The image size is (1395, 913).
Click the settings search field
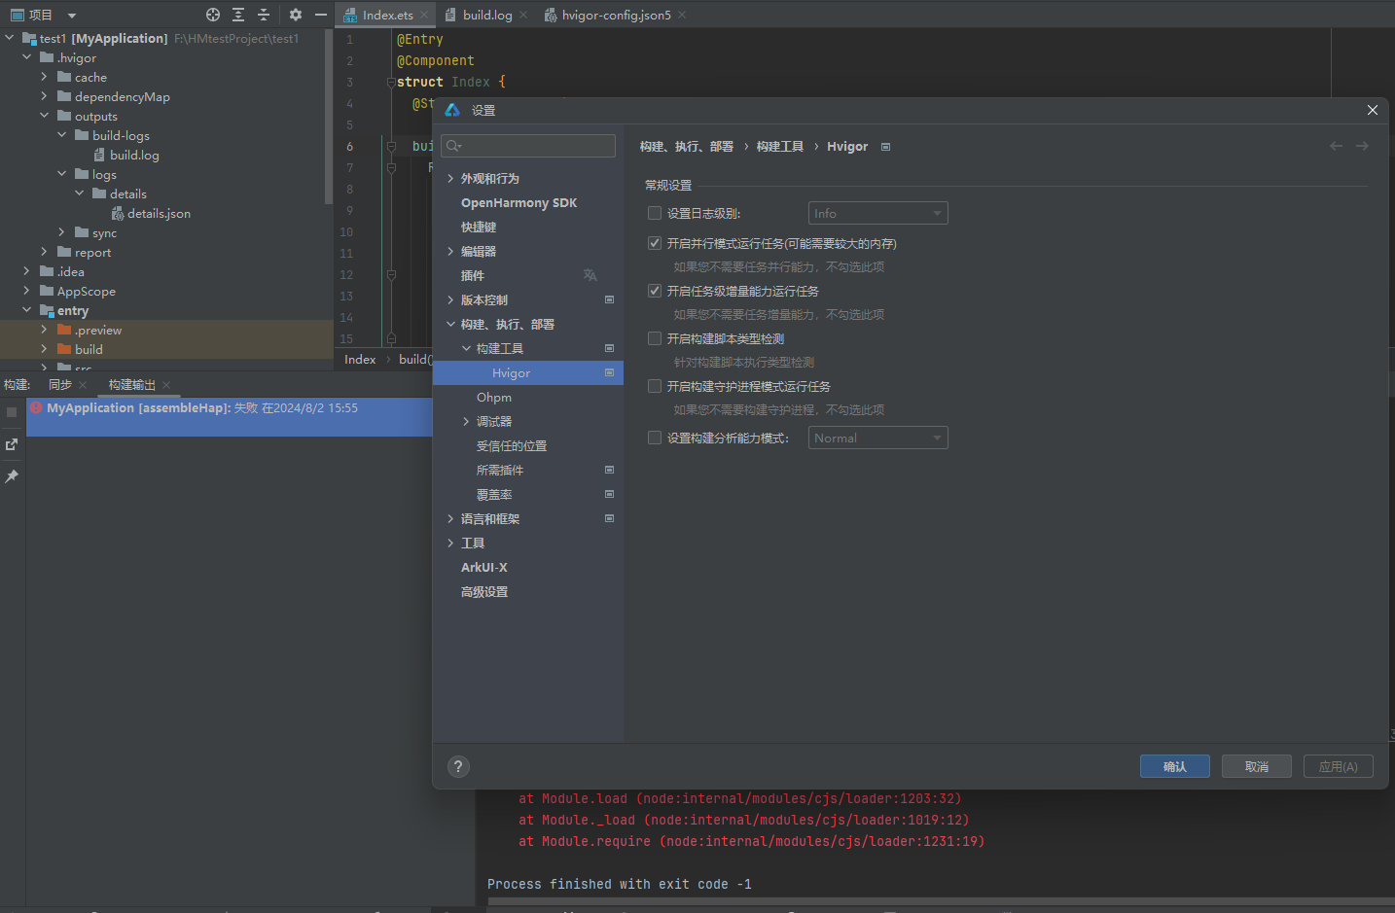[528, 146]
